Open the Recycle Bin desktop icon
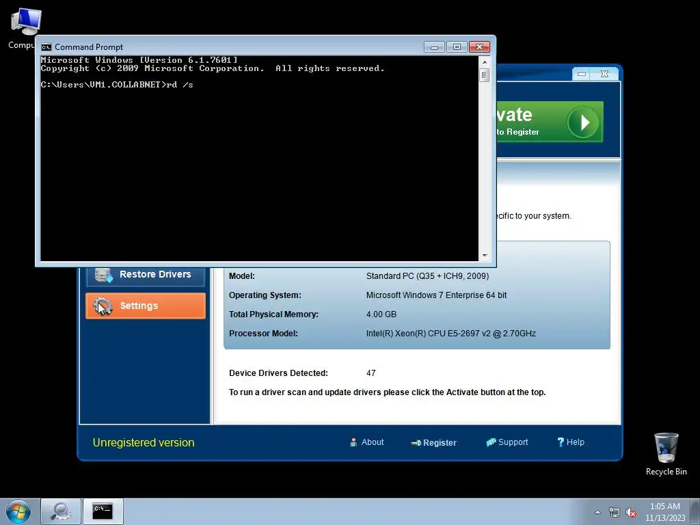Viewport: 700px width, 525px height. (x=666, y=454)
